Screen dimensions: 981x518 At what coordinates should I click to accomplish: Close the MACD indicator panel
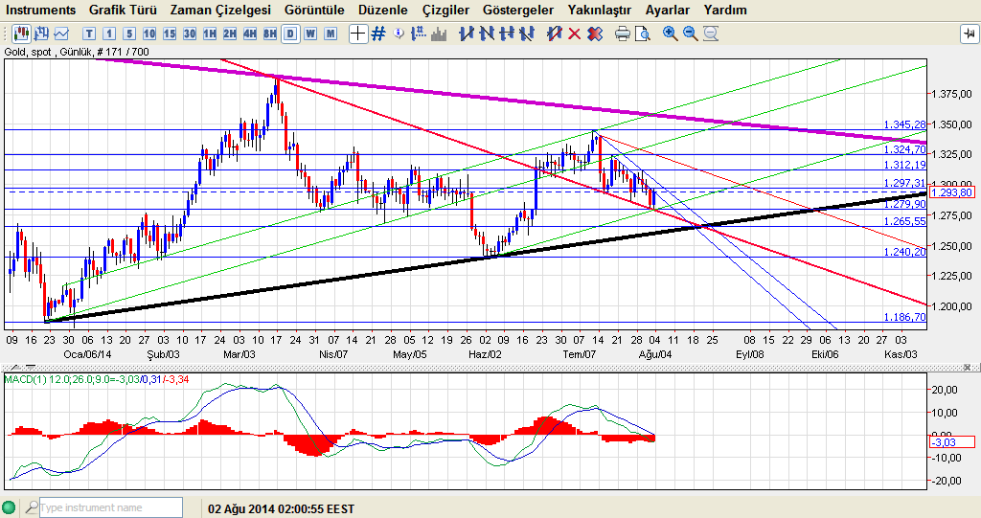click(x=968, y=368)
